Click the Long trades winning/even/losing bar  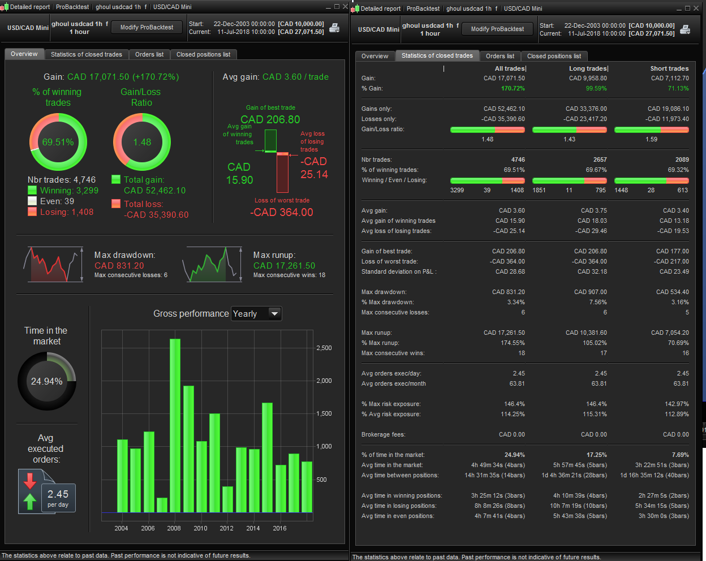point(570,180)
